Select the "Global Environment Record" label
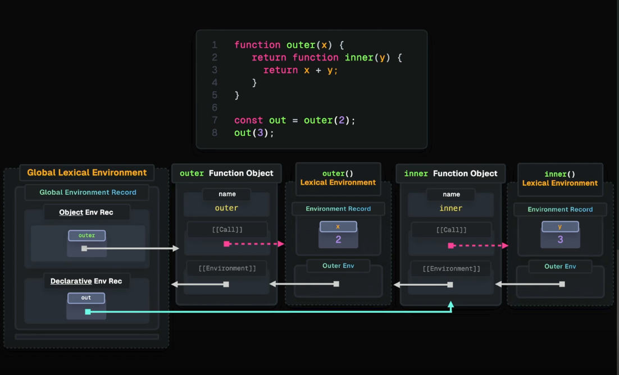This screenshot has width=619, height=375. pyautogui.click(x=88, y=192)
